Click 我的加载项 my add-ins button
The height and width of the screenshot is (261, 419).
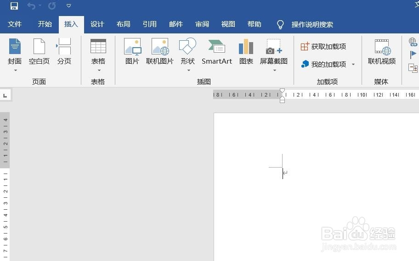(323, 64)
